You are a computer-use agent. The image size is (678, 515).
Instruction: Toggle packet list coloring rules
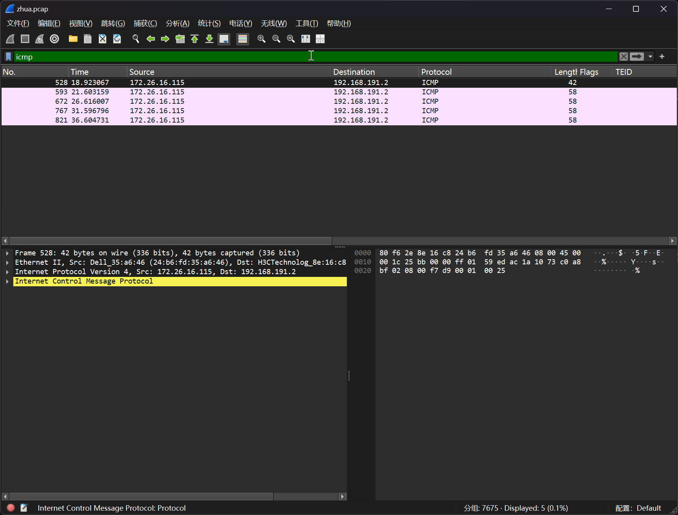pyautogui.click(x=243, y=39)
